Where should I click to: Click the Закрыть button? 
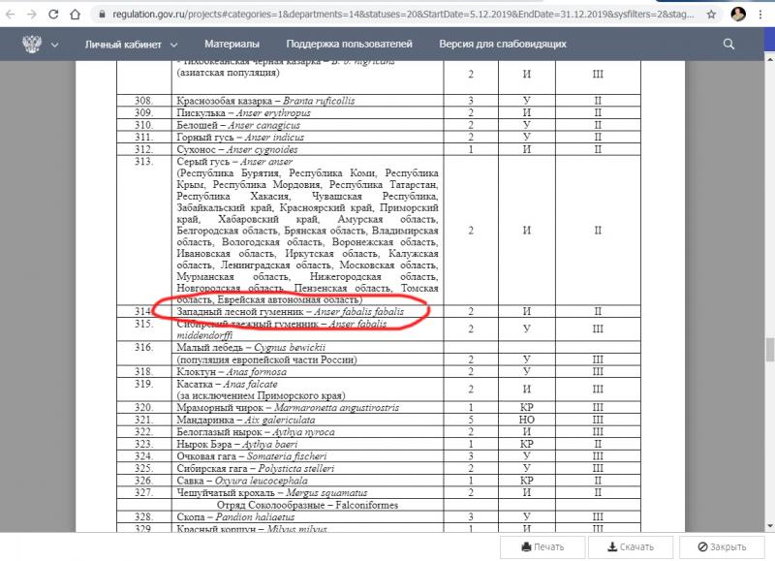(x=722, y=547)
